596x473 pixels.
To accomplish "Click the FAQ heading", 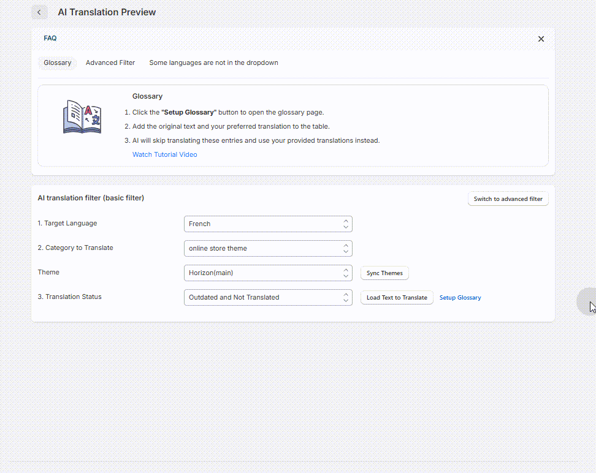I will (50, 39).
